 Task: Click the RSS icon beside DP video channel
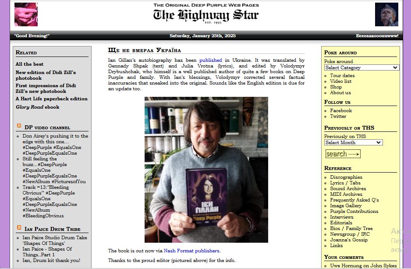(x=19, y=126)
